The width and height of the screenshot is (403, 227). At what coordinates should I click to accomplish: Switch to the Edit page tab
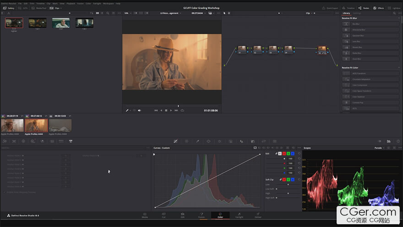tap(182, 216)
